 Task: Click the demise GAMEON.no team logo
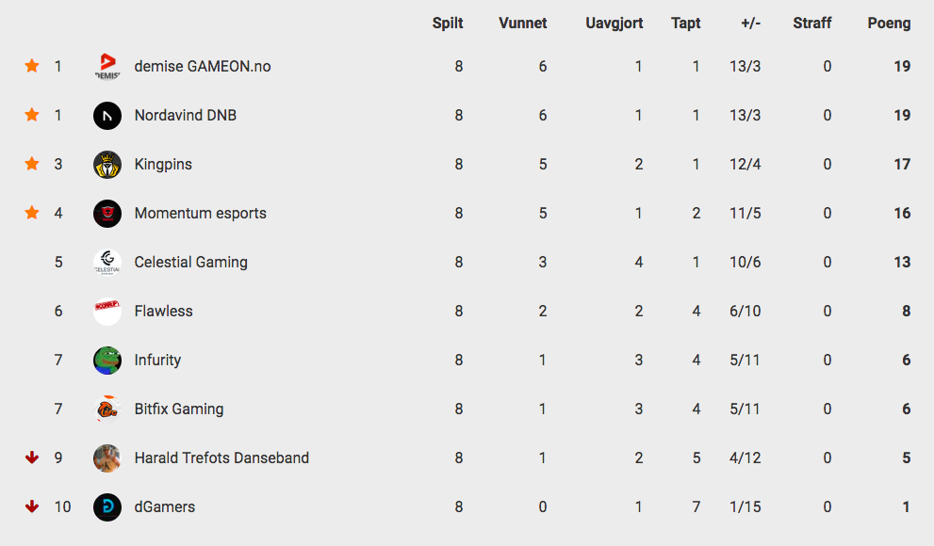click(x=107, y=67)
